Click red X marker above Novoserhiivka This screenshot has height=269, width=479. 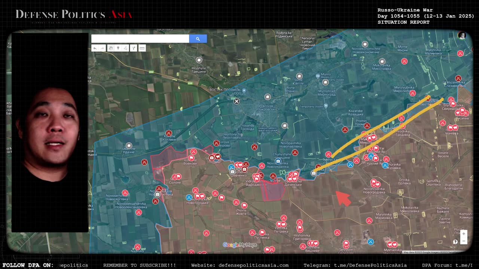(125, 193)
